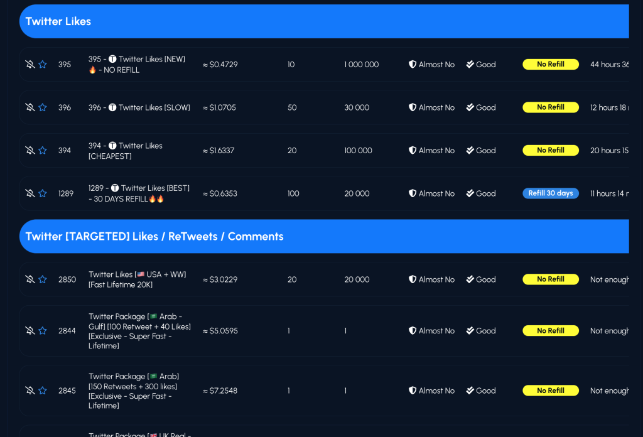Favorite service 396 with star icon

43,107
